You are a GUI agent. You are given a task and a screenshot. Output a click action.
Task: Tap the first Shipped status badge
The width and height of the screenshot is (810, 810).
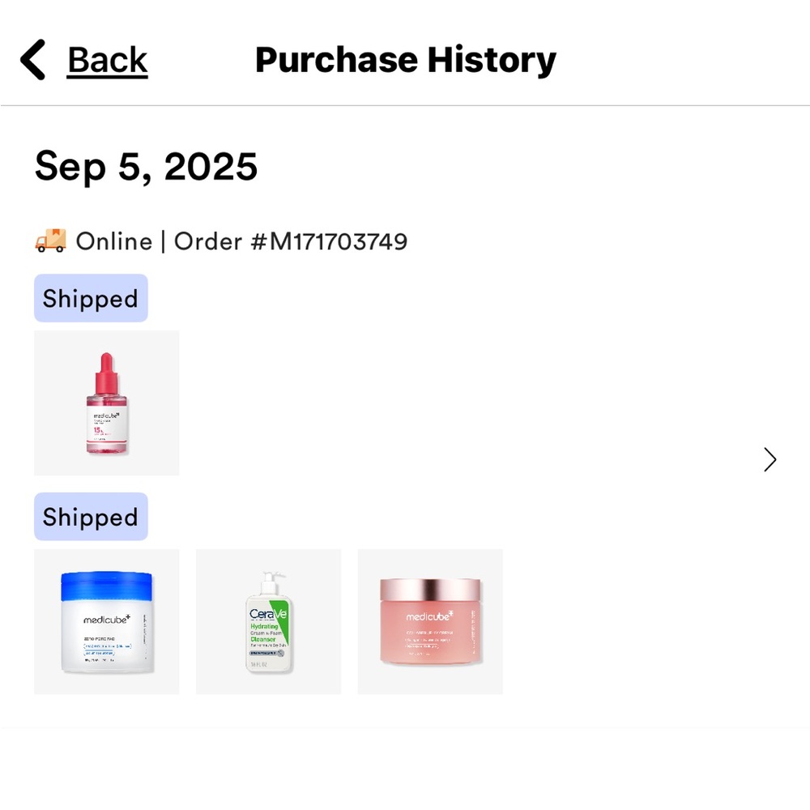tap(91, 298)
